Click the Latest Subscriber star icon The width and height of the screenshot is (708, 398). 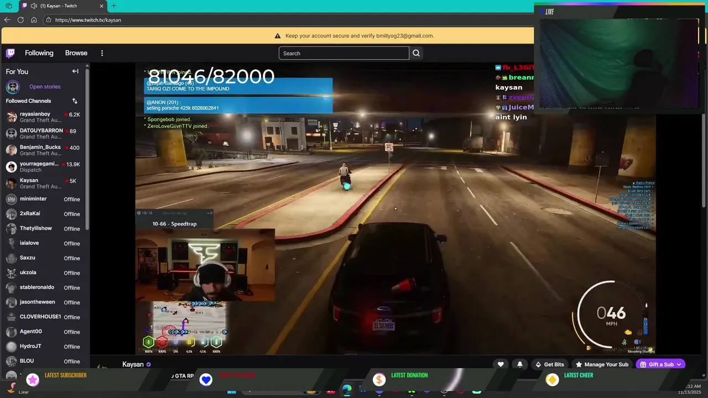33,379
